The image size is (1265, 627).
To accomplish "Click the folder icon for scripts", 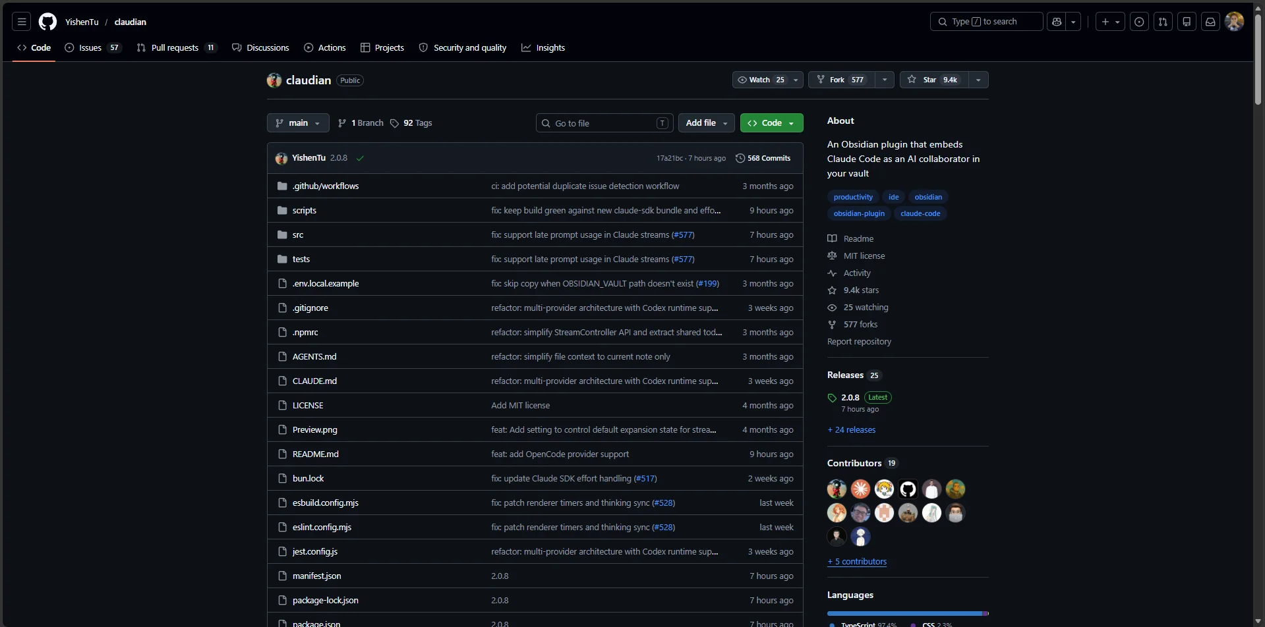I will (x=282, y=210).
